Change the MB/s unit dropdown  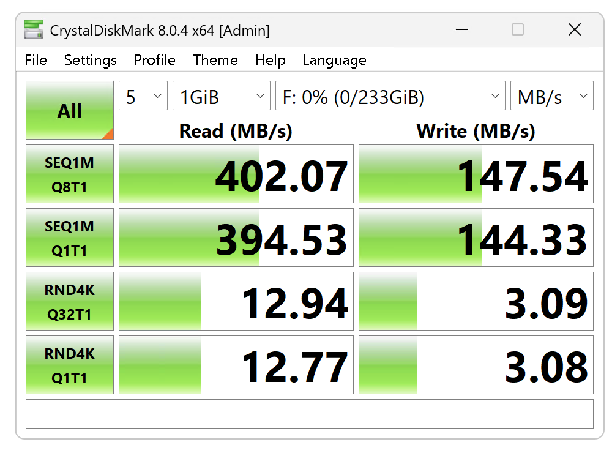pos(551,97)
